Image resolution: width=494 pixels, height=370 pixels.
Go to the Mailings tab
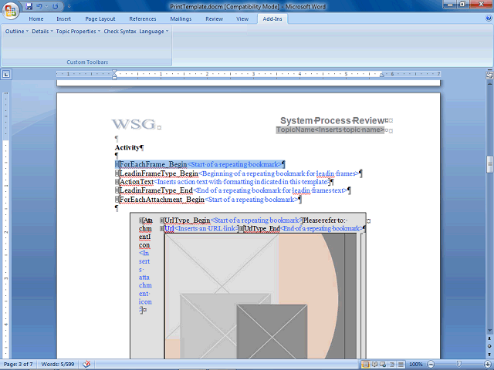click(181, 18)
